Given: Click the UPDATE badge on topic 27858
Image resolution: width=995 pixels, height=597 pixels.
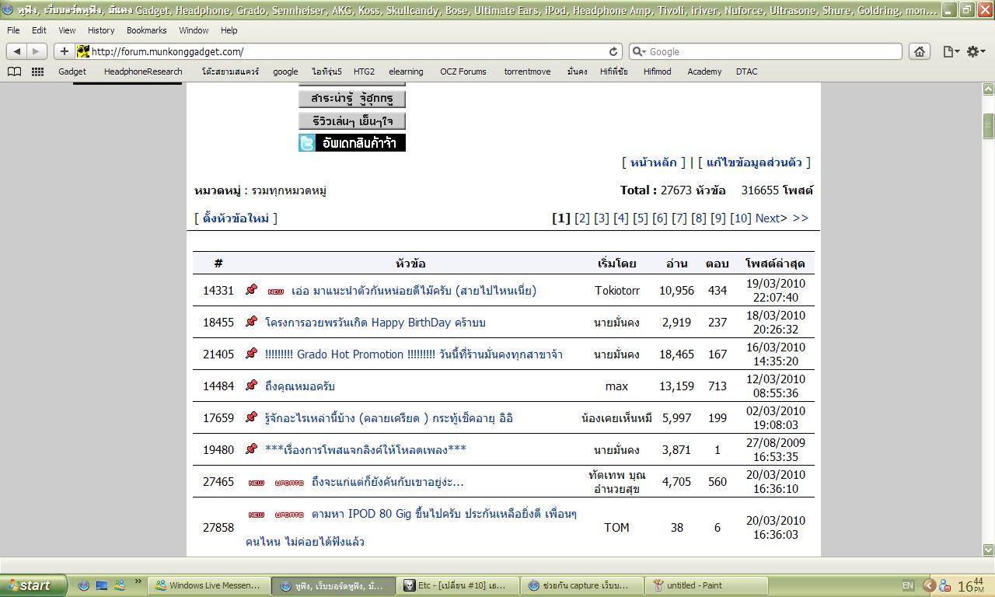Looking at the screenshot, I should click(289, 515).
